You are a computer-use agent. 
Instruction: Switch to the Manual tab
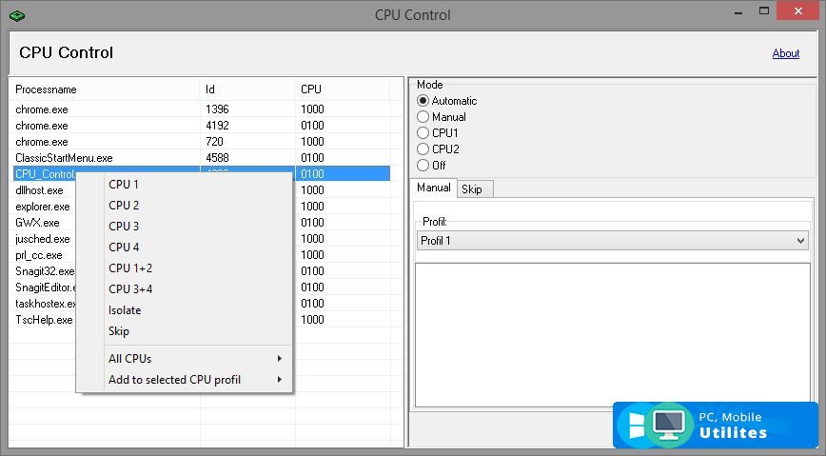point(434,188)
